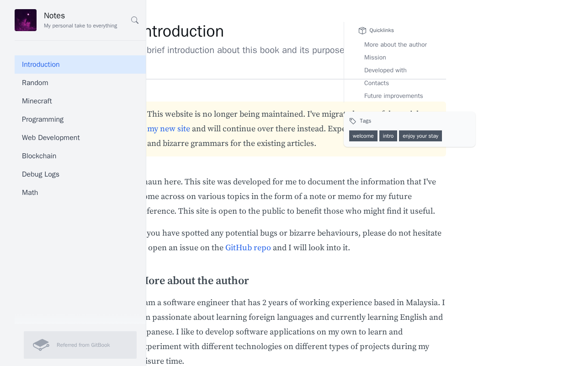
Task: Follow the GitHub repo link
Action: pyautogui.click(x=248, y=248)
